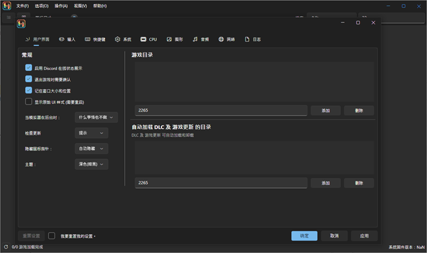Expand the 主题 dropdown showing 深色(暗黑)
Image resolution: width=427 pixels, height=253 pixels.
[x=91, y=164]
